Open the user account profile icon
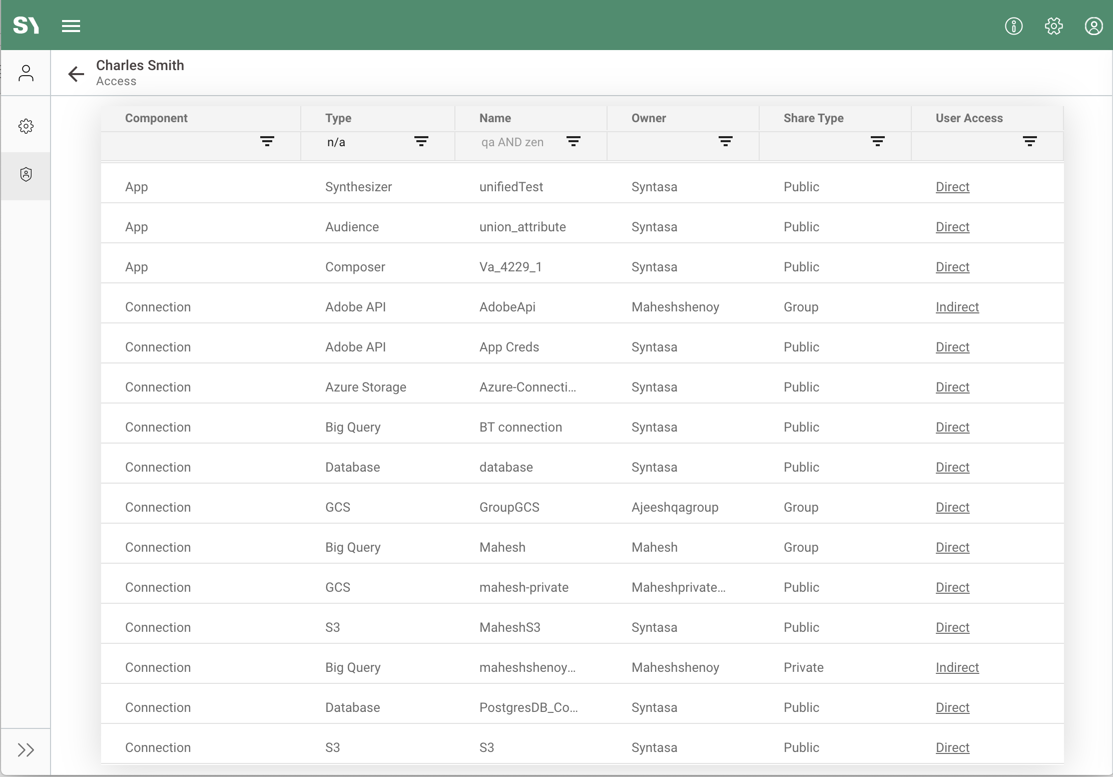 click(1093, 26)
